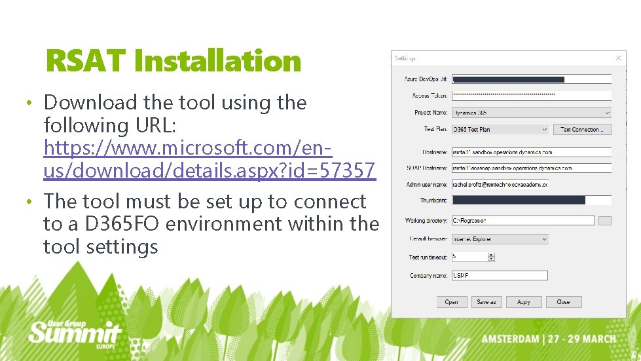Click the Working directory field
Viewport: 641px width, 361px height.
click(523, 220)
